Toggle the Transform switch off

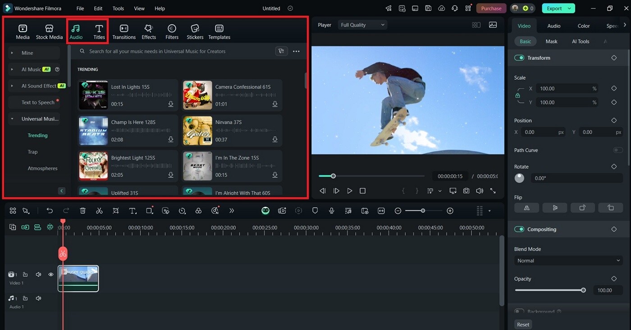[x=519, y=58]
